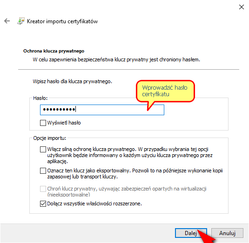Click the Dalej button to continue
This screenshot has height=243, width=249.
(x=191, y=233)
